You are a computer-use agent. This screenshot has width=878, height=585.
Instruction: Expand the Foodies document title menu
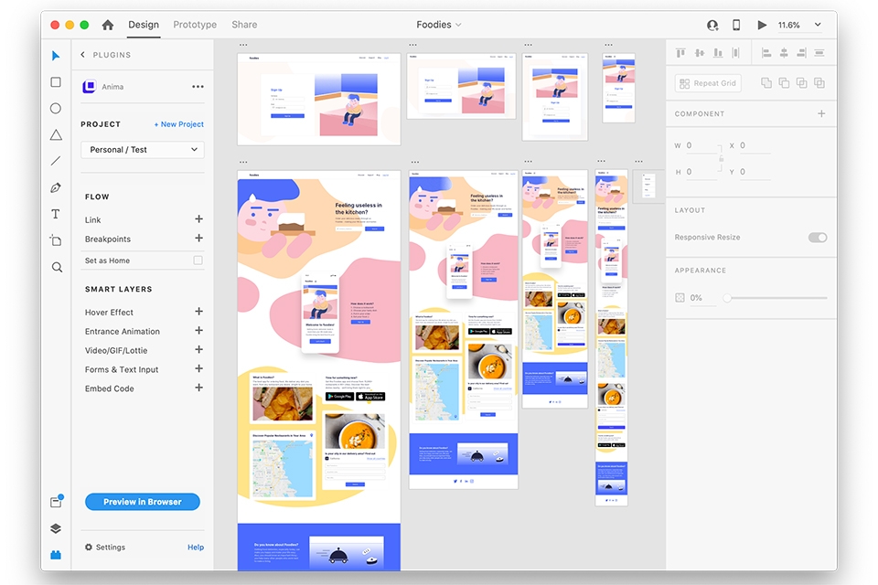(x=439, y=25)
